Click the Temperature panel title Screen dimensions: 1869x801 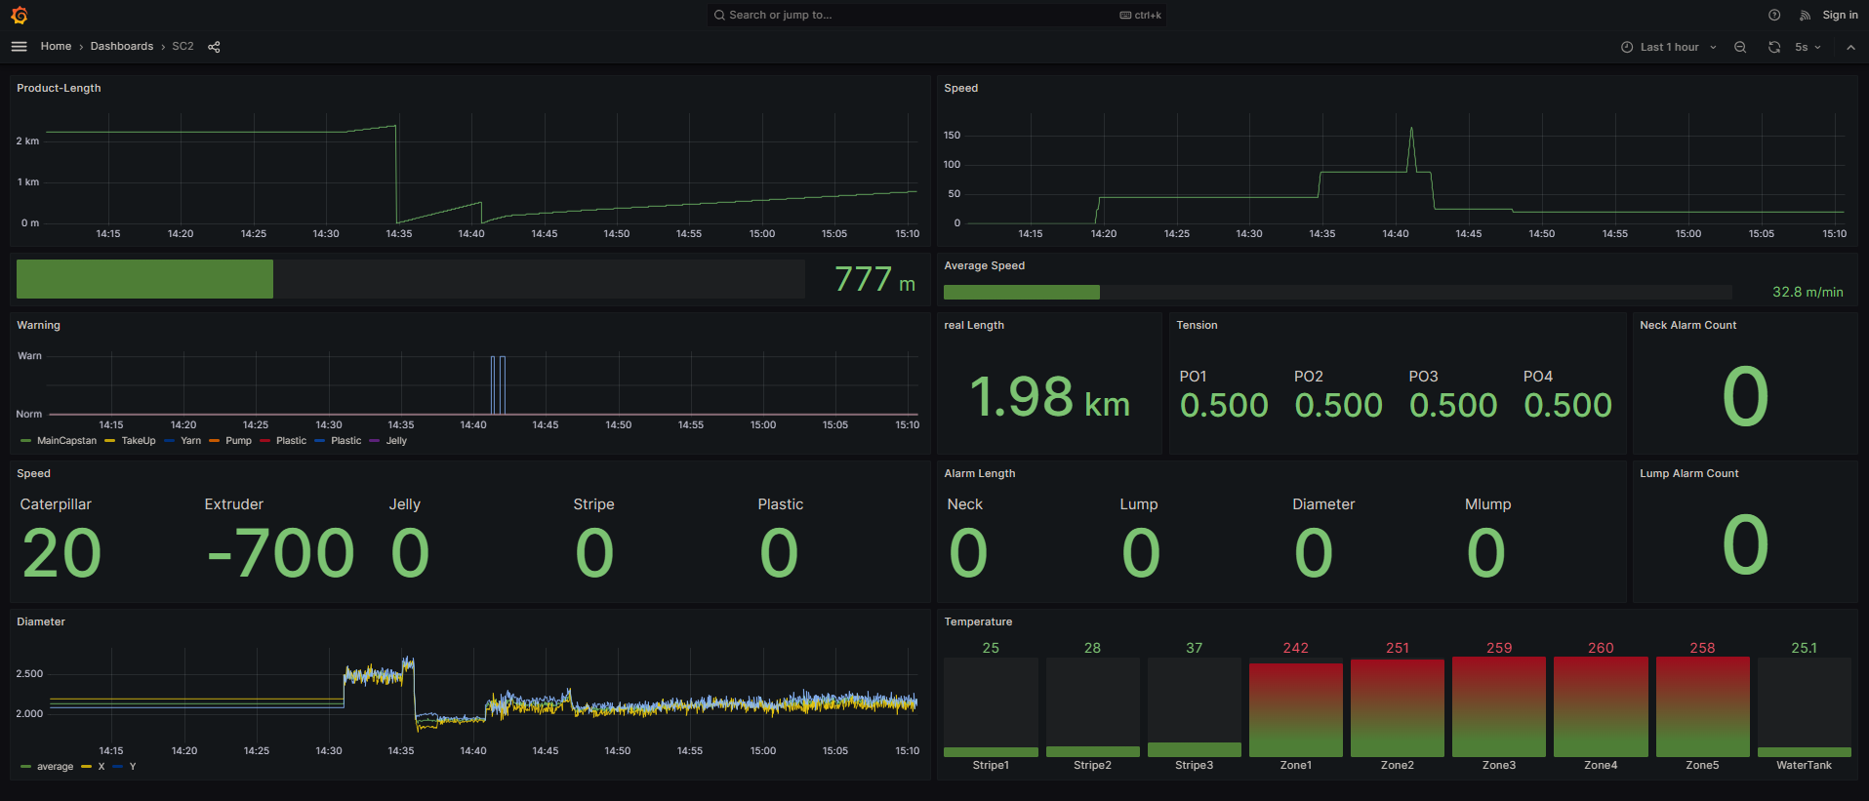coord(978,621)
